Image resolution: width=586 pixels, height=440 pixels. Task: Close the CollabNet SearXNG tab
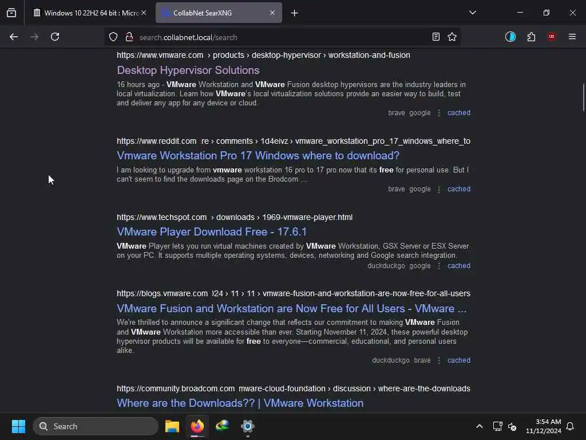272,13
